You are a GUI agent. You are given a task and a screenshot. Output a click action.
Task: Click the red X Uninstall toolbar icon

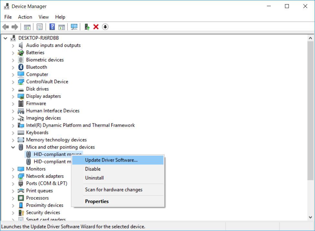point(96,26)
